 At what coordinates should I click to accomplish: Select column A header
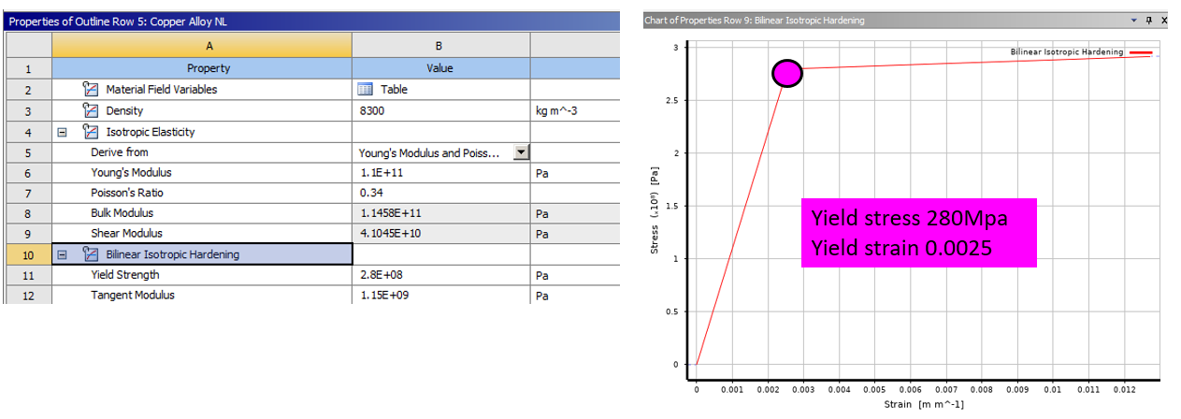pos(202,45)
